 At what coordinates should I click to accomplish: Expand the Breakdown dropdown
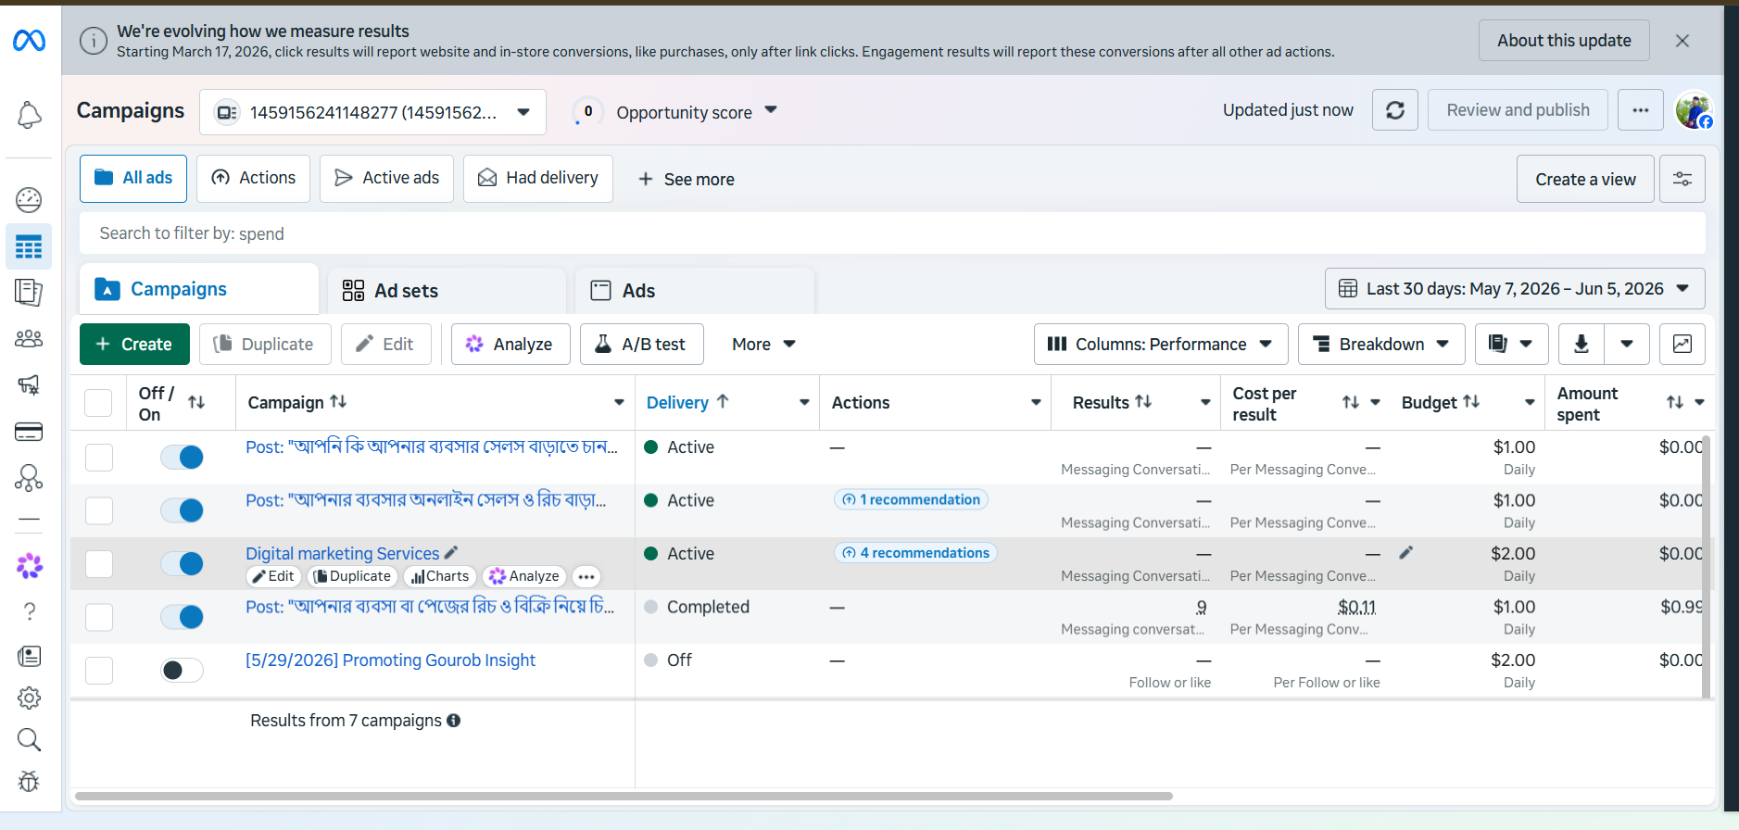[1380, 345]
